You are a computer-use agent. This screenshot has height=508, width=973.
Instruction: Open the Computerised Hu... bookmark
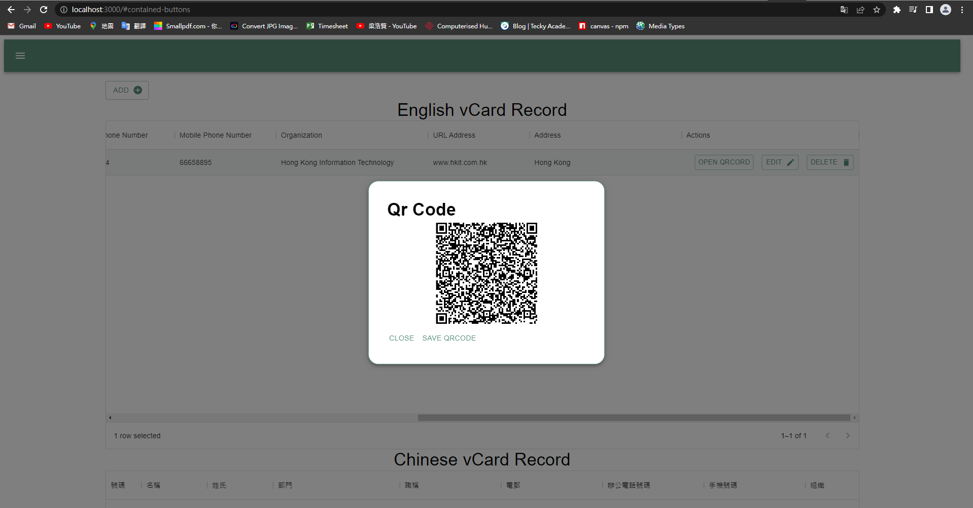(x=459, y=26)
